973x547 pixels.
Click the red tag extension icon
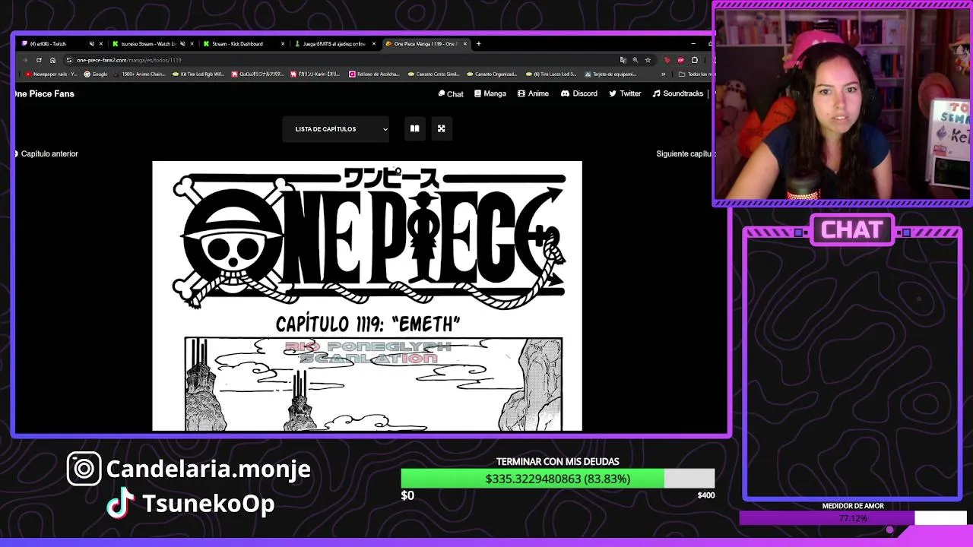pos(667,60)
